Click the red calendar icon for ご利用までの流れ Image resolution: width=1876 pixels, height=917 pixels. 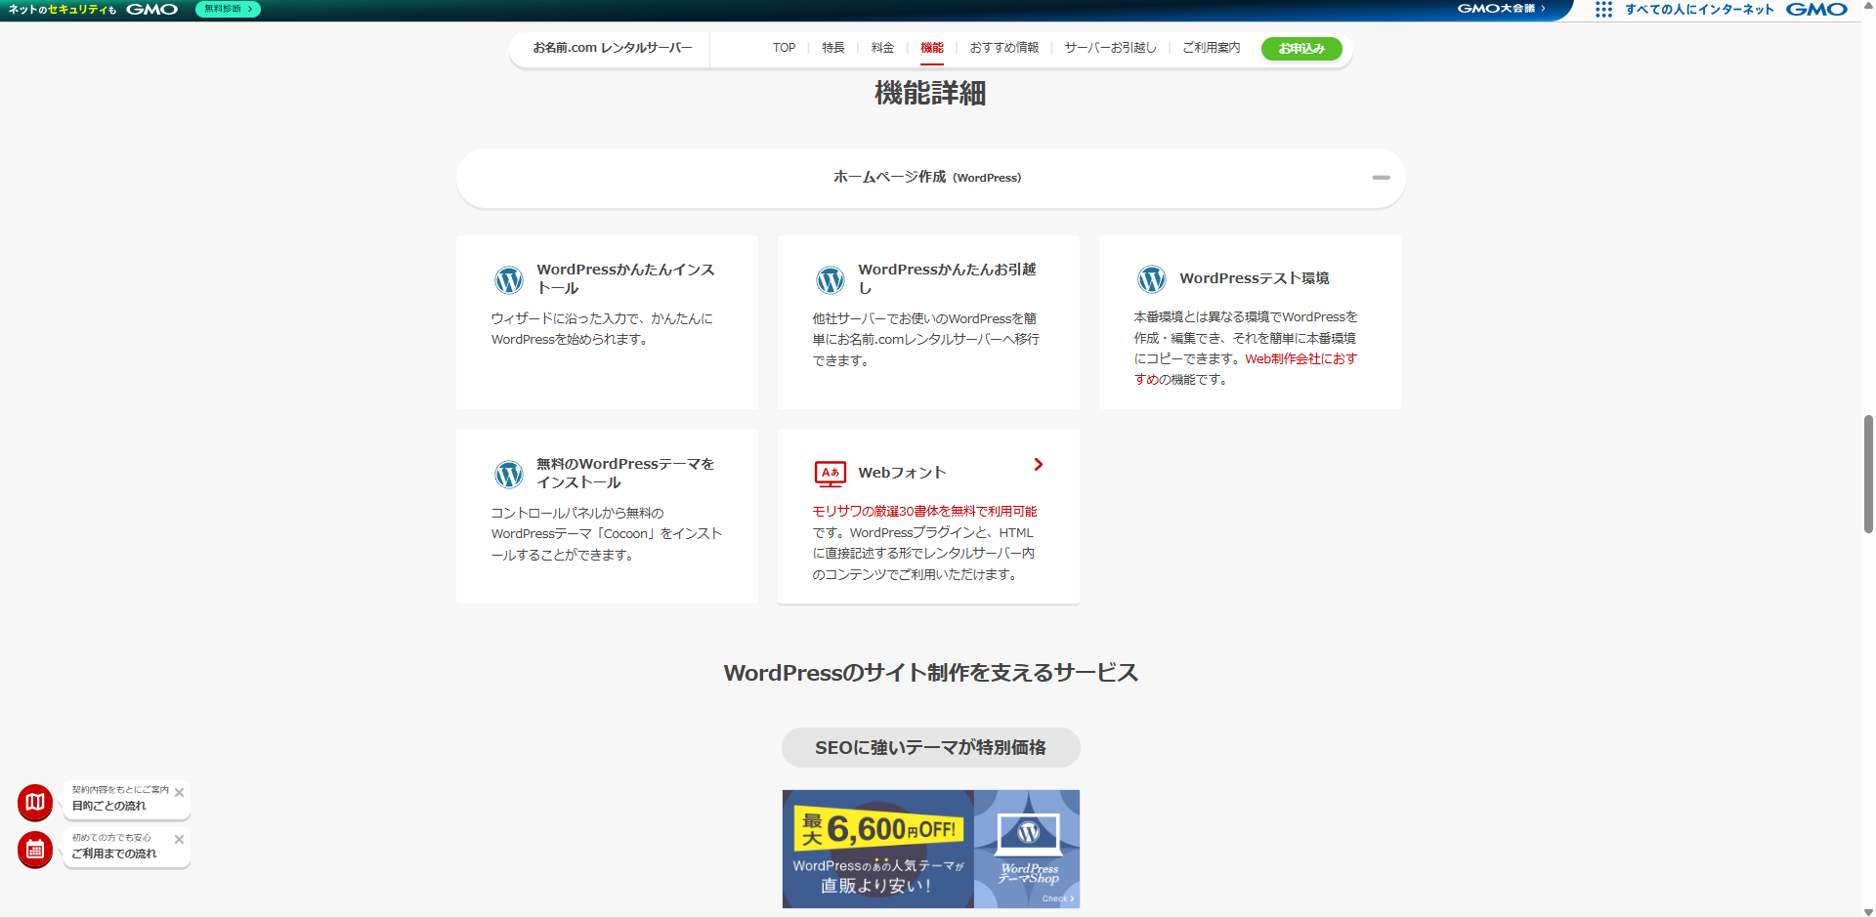tap(35, 850)
